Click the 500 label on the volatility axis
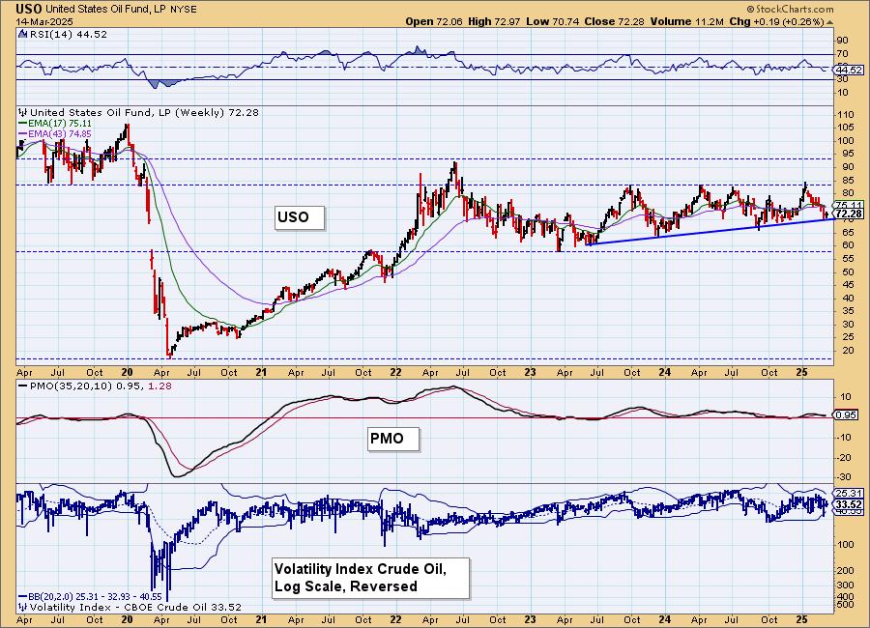The width and height of the screenshot is (870, 628). click(846, 605)
